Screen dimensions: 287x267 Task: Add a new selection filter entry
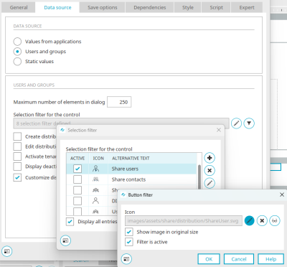[x=210, y=158]
